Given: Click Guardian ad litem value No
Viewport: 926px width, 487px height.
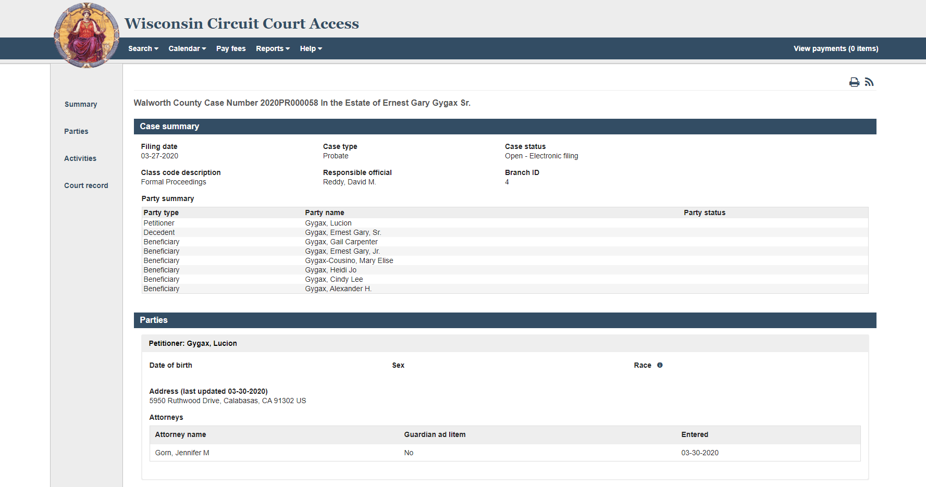Looking at the screenshot, I should tap(409, 453).
